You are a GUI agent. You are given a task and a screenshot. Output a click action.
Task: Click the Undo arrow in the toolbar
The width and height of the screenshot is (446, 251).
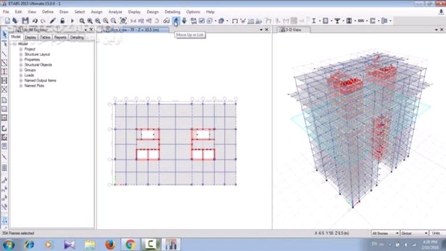tap(34, 21)
